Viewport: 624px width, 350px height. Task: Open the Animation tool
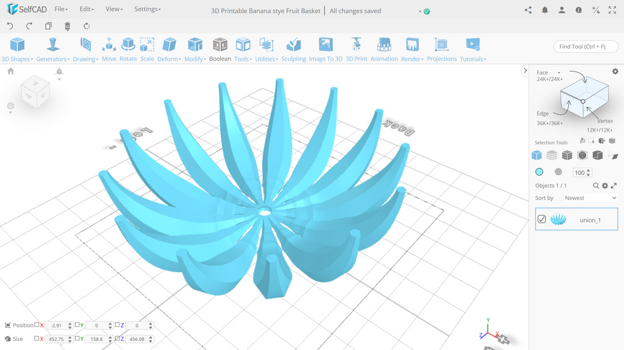click(x=384, y=50)
